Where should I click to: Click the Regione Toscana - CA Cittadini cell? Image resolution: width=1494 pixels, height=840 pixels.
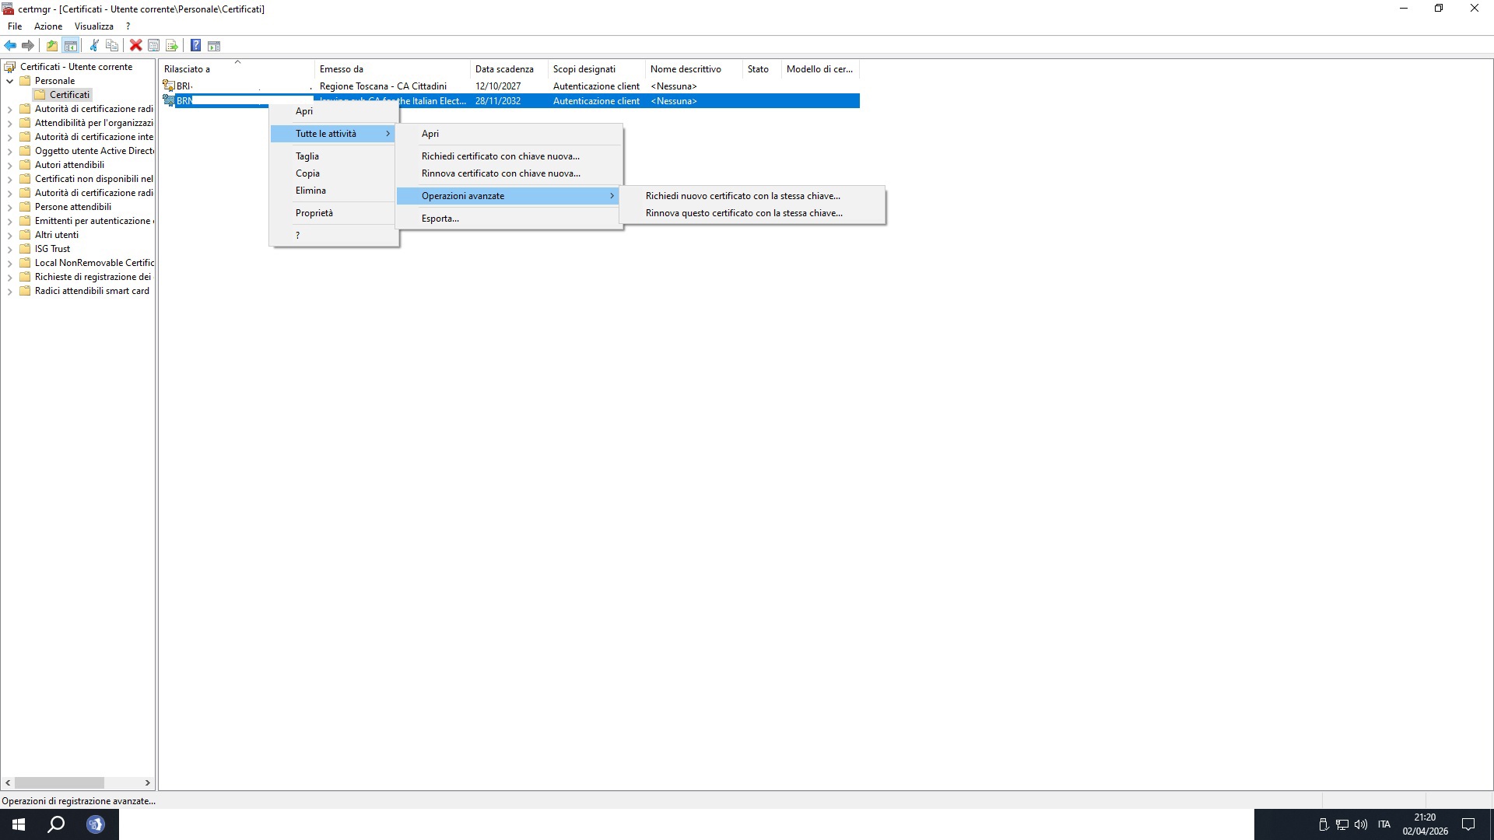(x=383, y=86)
